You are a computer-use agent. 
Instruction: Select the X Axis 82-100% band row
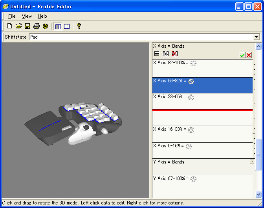tap(202, 69)
